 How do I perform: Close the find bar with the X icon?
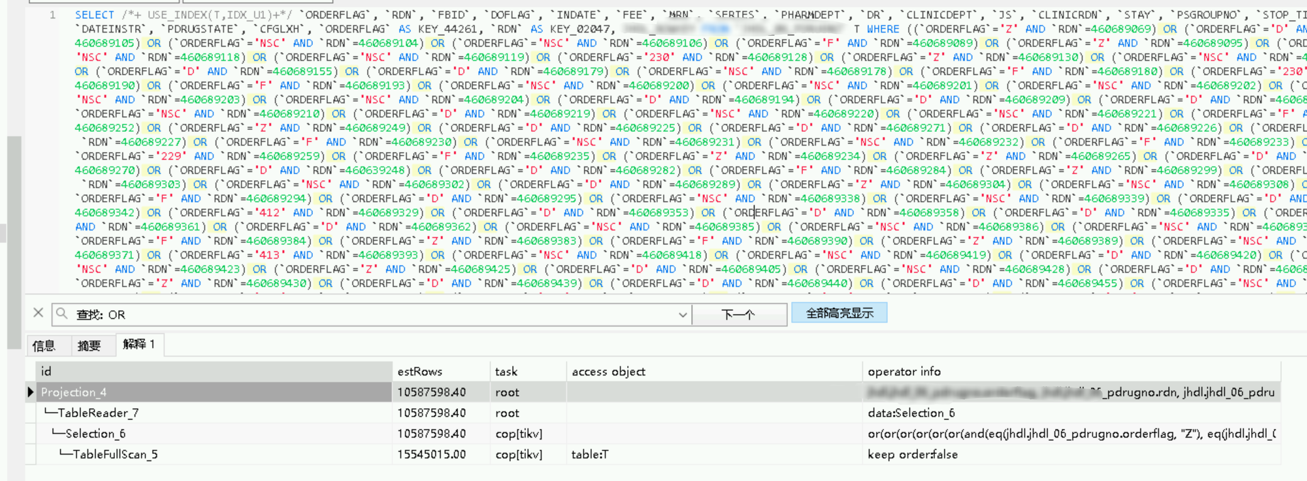(38, 313)
